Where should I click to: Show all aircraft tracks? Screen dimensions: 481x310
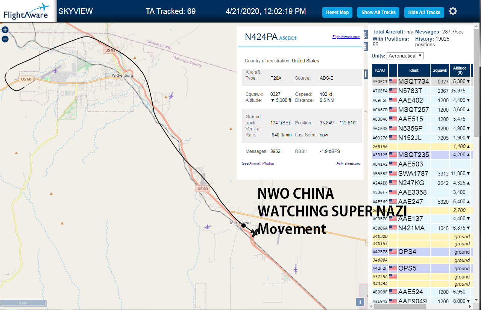pos(378,12)
